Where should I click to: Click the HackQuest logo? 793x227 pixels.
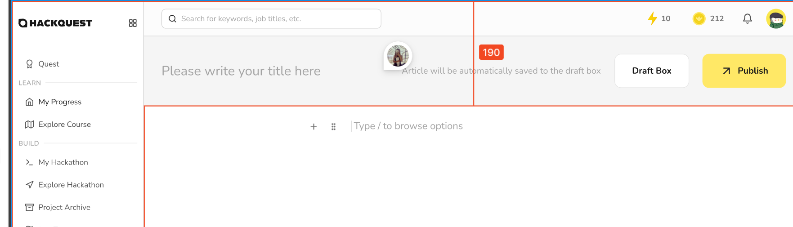55,23
